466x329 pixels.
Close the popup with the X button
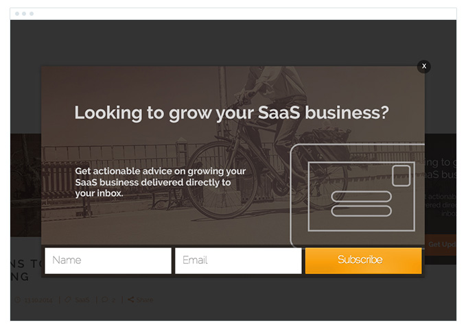(424, 66)
